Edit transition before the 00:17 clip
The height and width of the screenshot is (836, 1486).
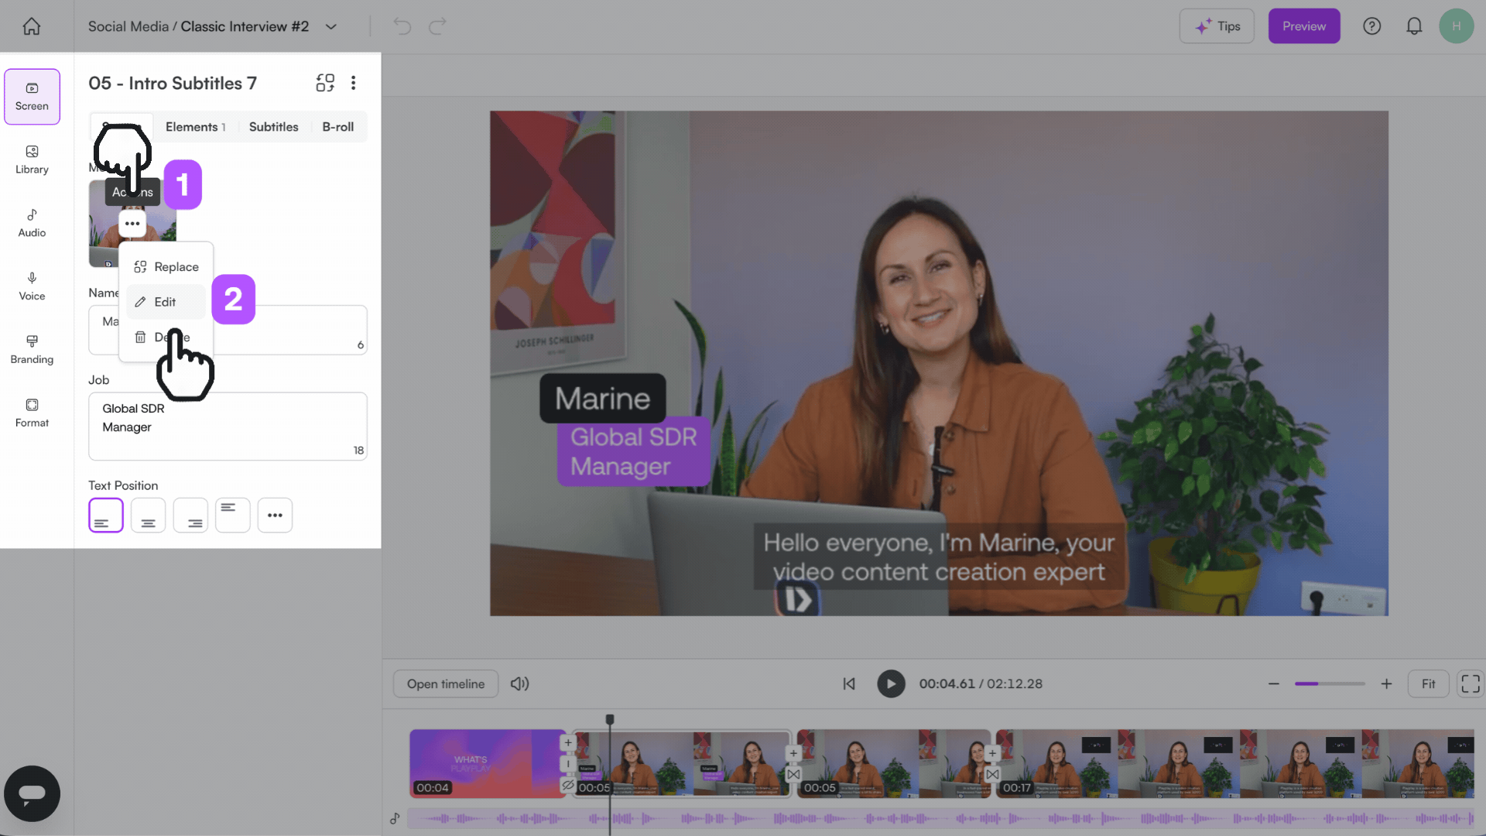coord(992,774)
